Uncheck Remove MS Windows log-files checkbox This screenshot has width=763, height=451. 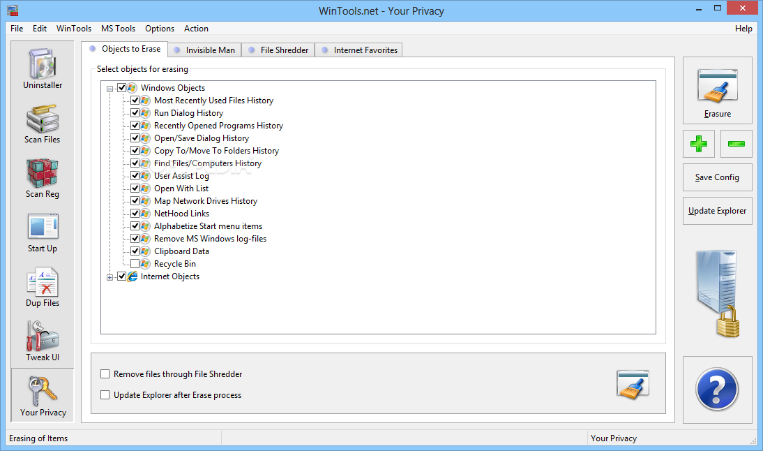[135, 239]
